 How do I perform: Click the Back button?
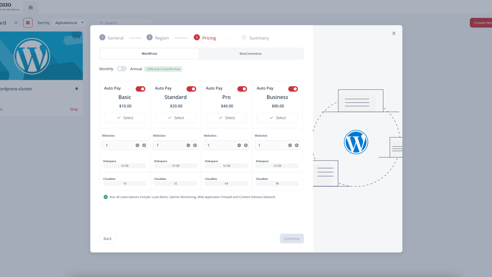coord(107,239)
